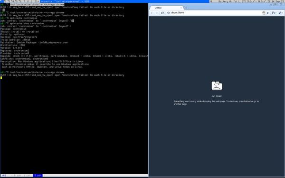The height and width of the screenshot is (178, 285).
Task: Switch to workspace 9 in top bar
Action: click(x=31, y=1)
